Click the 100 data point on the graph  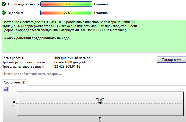point(100,103)
